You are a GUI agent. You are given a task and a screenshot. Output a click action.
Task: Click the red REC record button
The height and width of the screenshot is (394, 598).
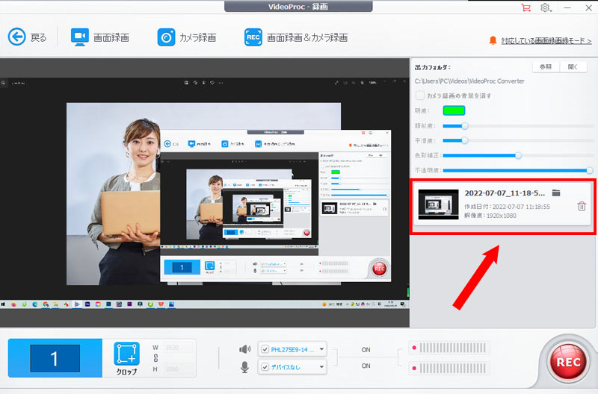[566, 361]
